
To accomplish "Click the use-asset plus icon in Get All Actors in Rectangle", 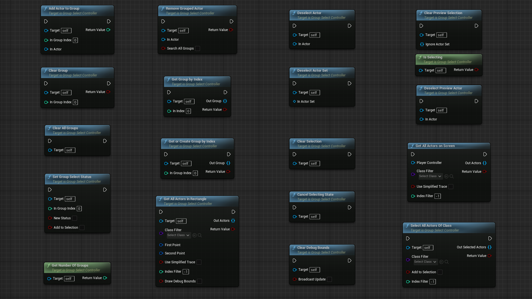I will pyautogui.click(x=195, y=235).
